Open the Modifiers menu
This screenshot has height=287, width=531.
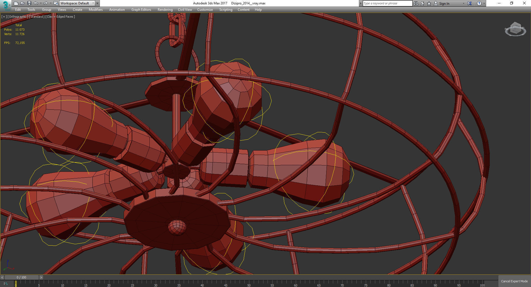pyautogui.click(x=96, y=10)
